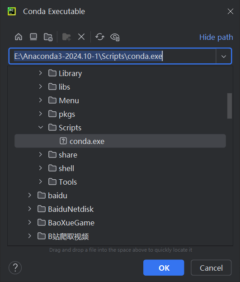Select the BaiduNetdisk folder row
240x282 pixels.
pos(120,209)
